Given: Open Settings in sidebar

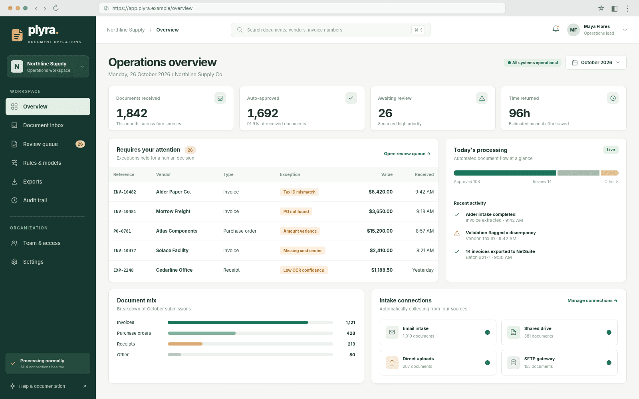Looking at the screenshot, I should [x=48, y=262].
